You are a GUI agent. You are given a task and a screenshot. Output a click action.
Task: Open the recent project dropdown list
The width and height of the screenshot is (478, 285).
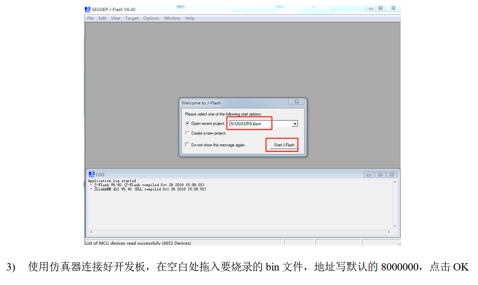pos(295,123)
